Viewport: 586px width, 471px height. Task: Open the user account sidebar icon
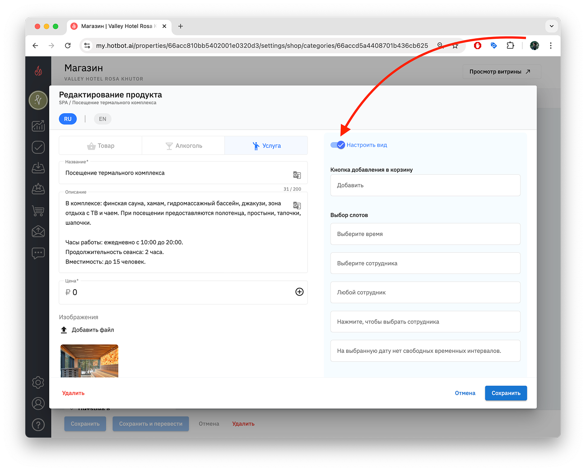[38, 403]
